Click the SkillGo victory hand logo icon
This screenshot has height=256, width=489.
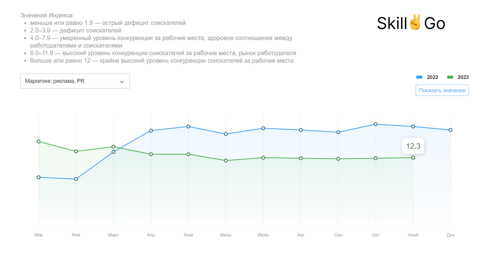(x=415, y=22)
